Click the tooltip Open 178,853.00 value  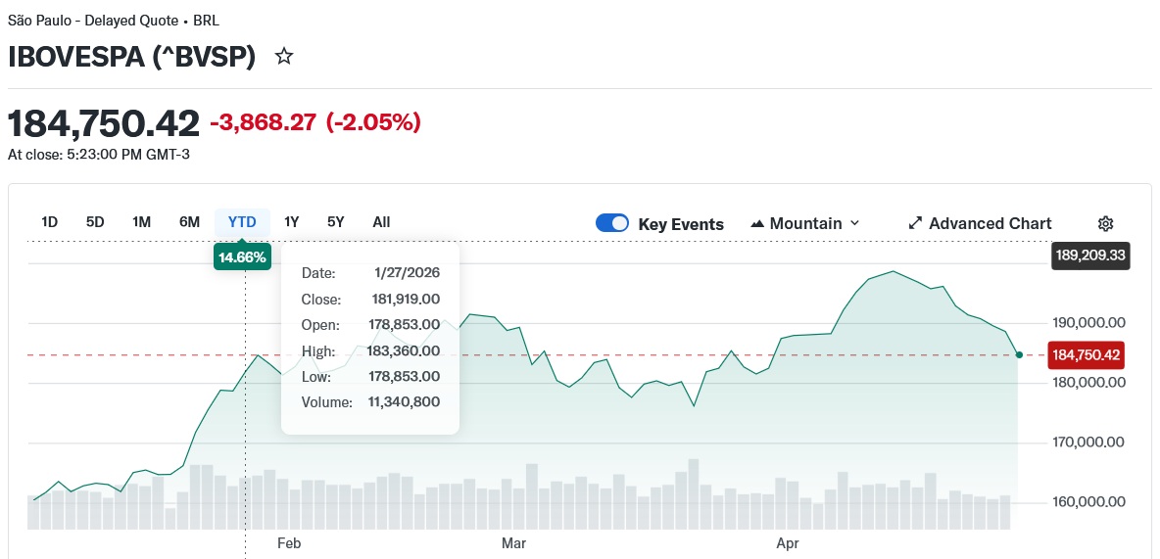point(405,325)
